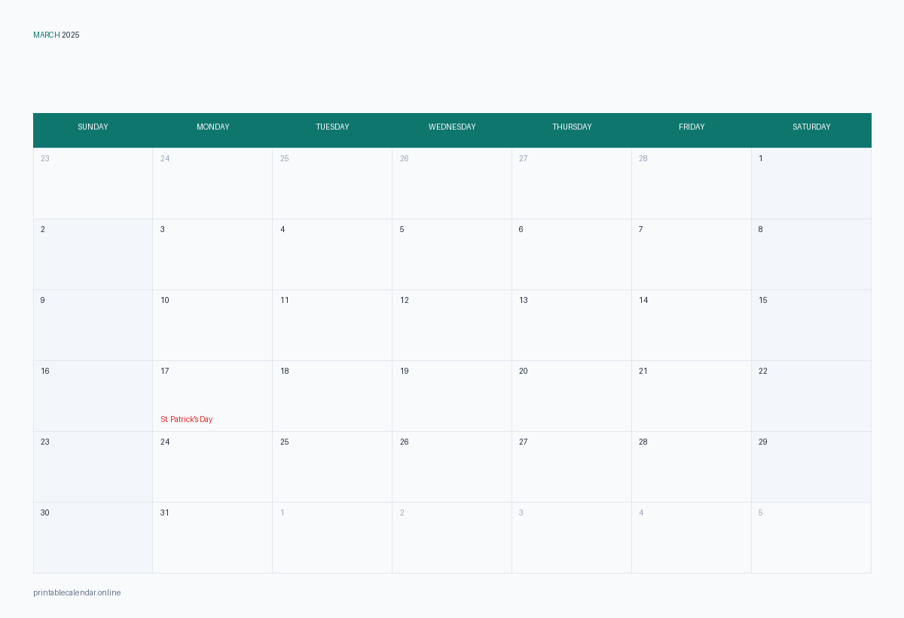Click the faded previous-month date 24
904x618 pixels.
point(165,159)
